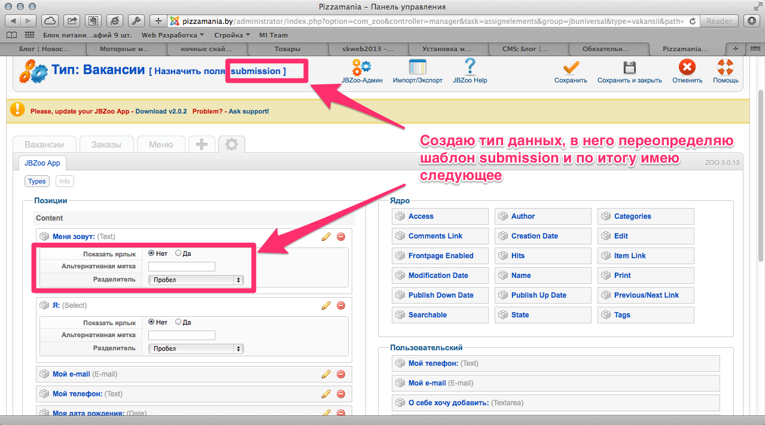Select the Да radio under Я: (Select)

pyautogui.click(x=178, y=322)
